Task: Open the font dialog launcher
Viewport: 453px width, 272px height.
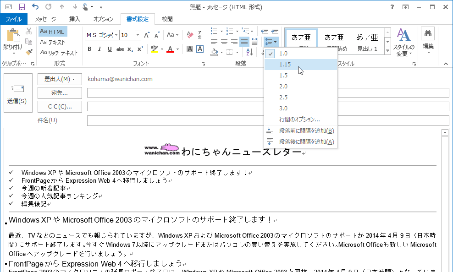Action: click(204, 64)
